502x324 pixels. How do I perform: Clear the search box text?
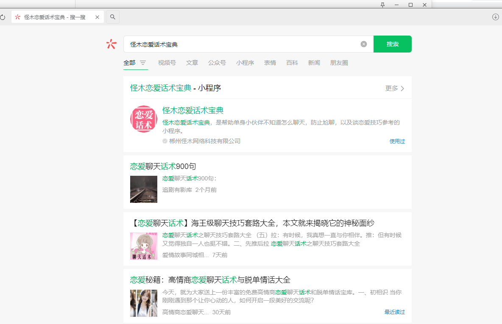coord(364,44)
